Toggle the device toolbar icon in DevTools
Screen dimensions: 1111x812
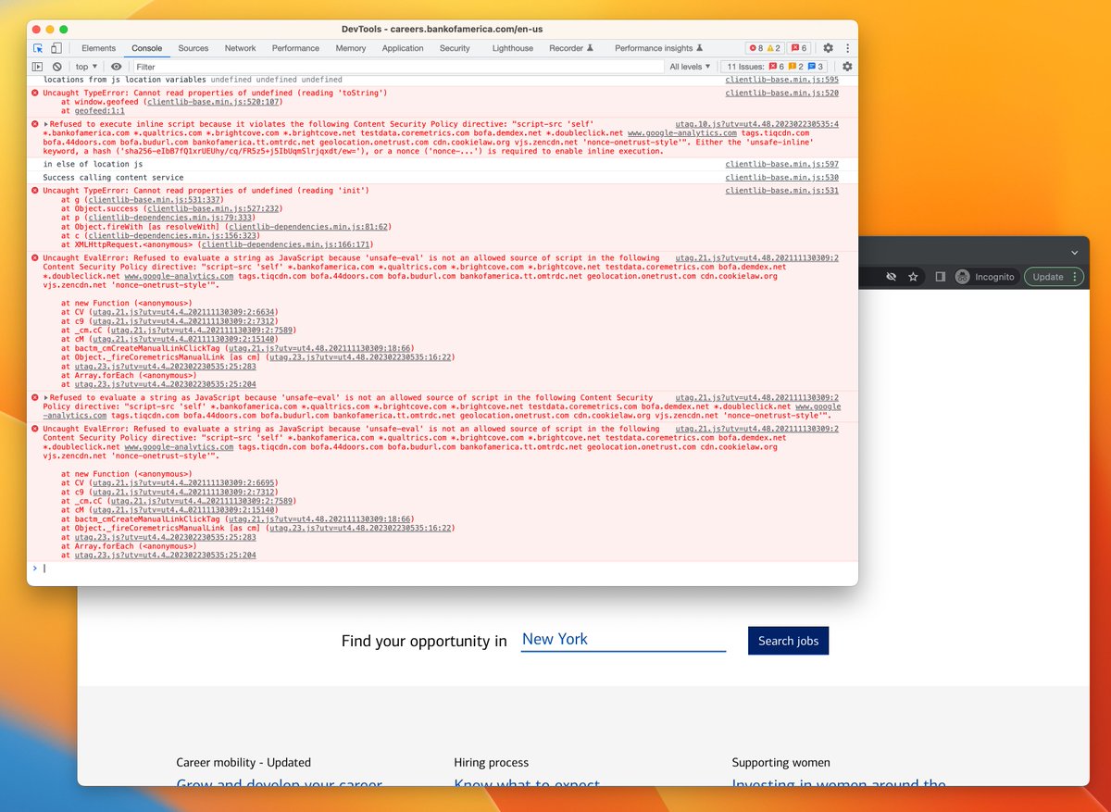click(x=56, y=48)
